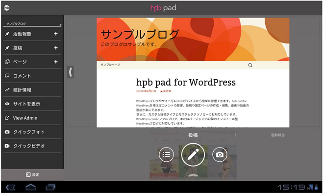Click the video camera icon beside クイックビデオ

[7, 146]
